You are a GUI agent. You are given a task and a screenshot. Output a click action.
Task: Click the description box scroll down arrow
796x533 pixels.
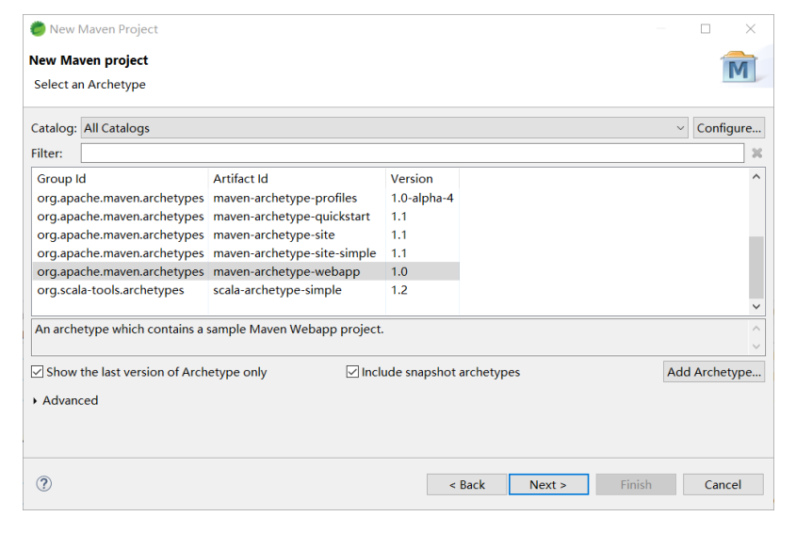point(755,347)
